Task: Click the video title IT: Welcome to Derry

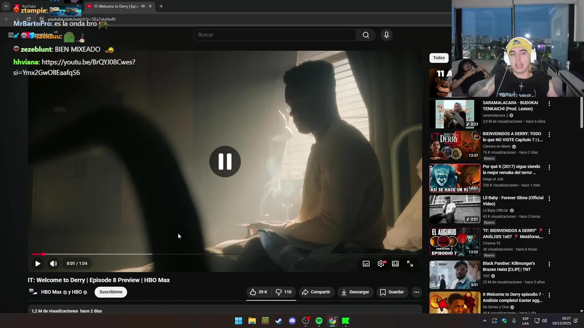Action: click(99, 280)
